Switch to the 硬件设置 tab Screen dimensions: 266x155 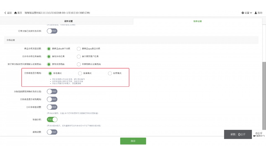[x=68, y=21]
